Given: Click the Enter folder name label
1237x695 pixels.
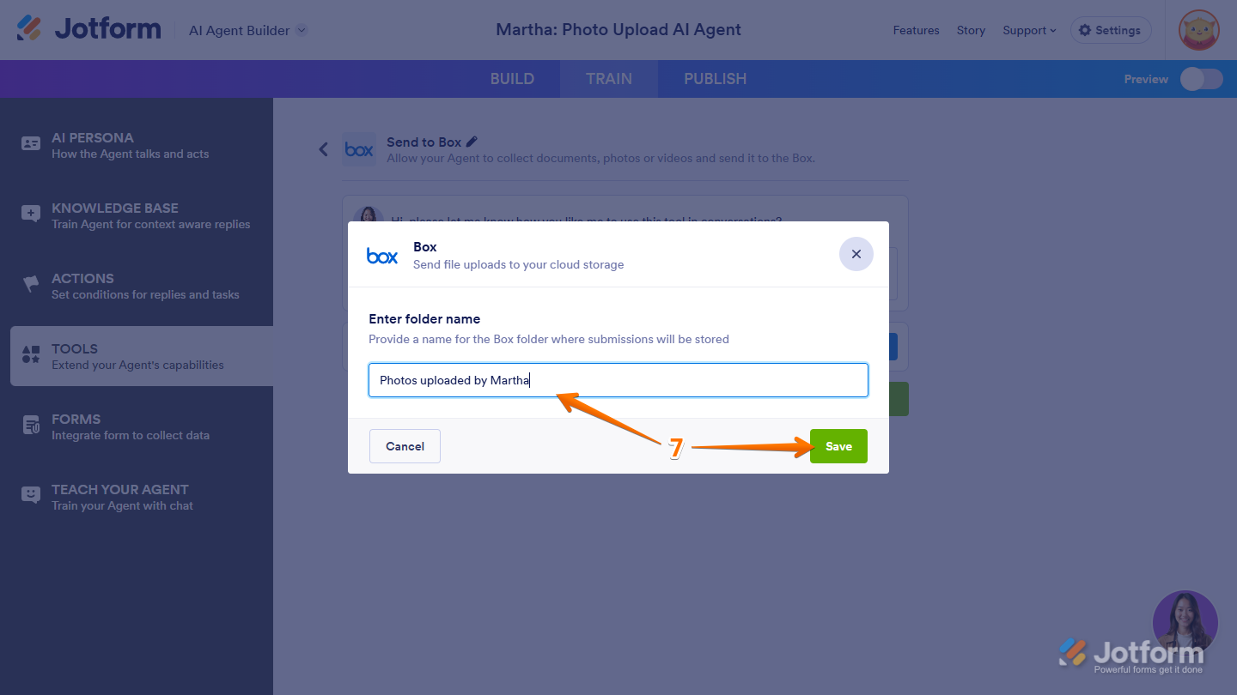Looking at the screenshot, I should click(424, 319).
